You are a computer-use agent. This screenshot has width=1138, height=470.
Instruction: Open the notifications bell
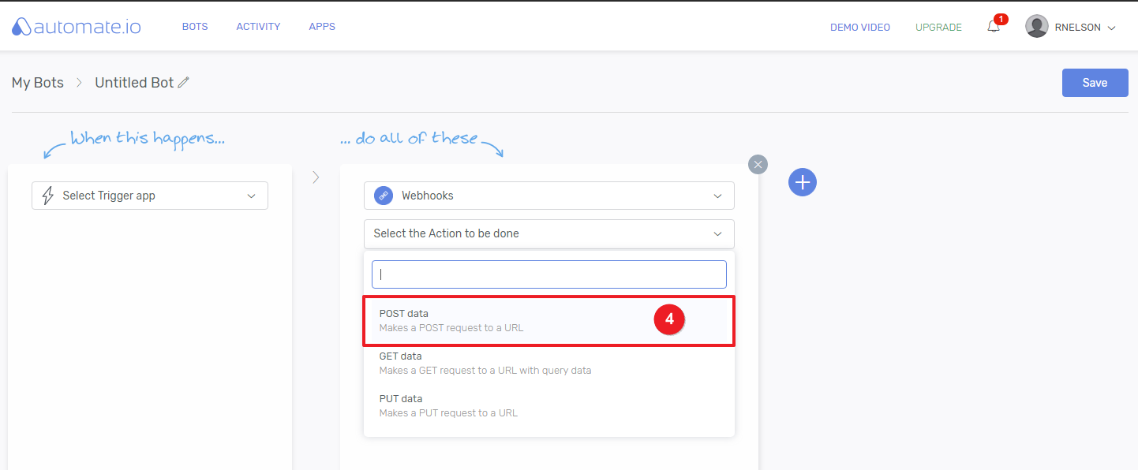(x=994, y=27)
